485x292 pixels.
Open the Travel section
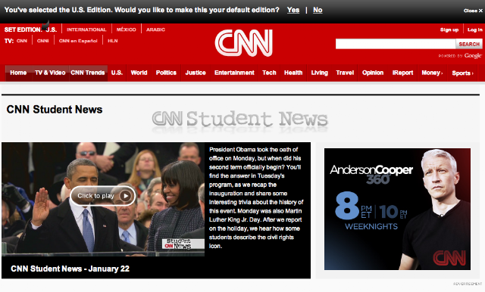pyautogui.click(x=345, y=73)
